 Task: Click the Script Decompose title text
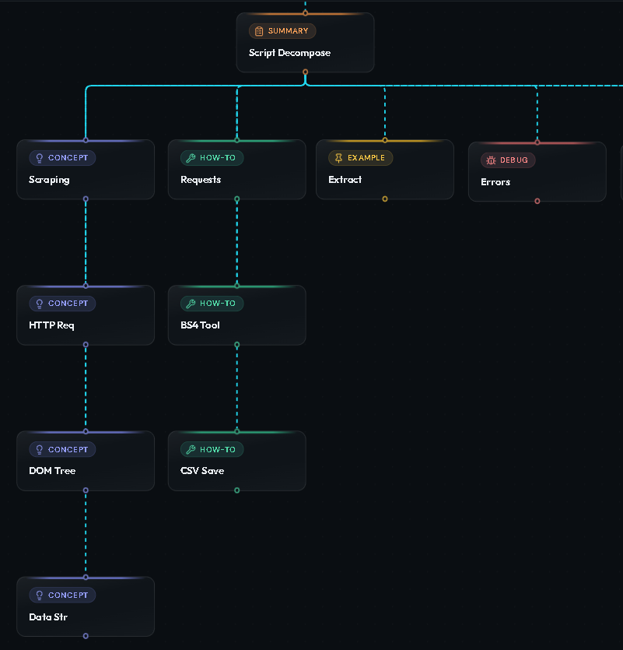pyautogui.click(x=289, y=53)
